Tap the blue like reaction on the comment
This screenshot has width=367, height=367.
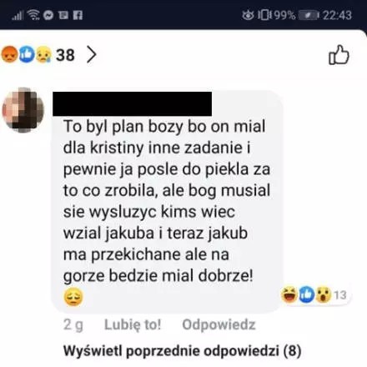tap(306, 294)
